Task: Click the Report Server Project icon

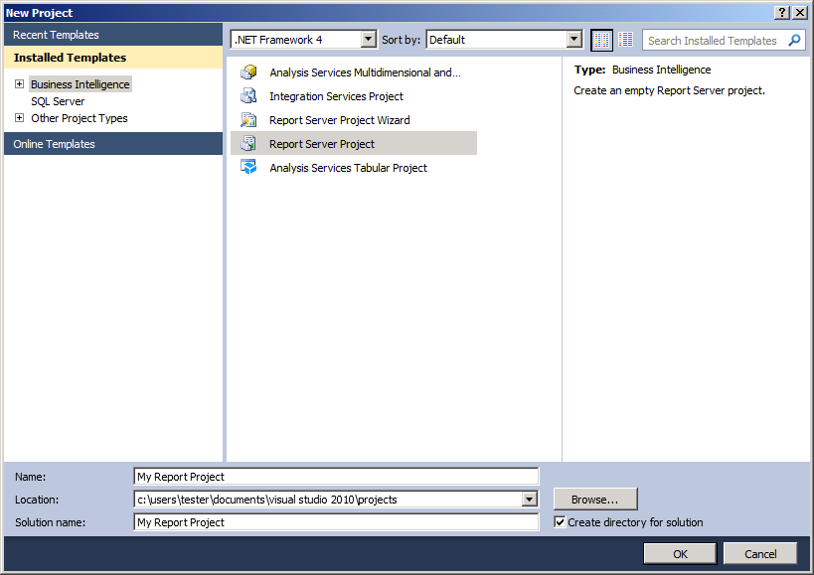Action: point(248,144)
